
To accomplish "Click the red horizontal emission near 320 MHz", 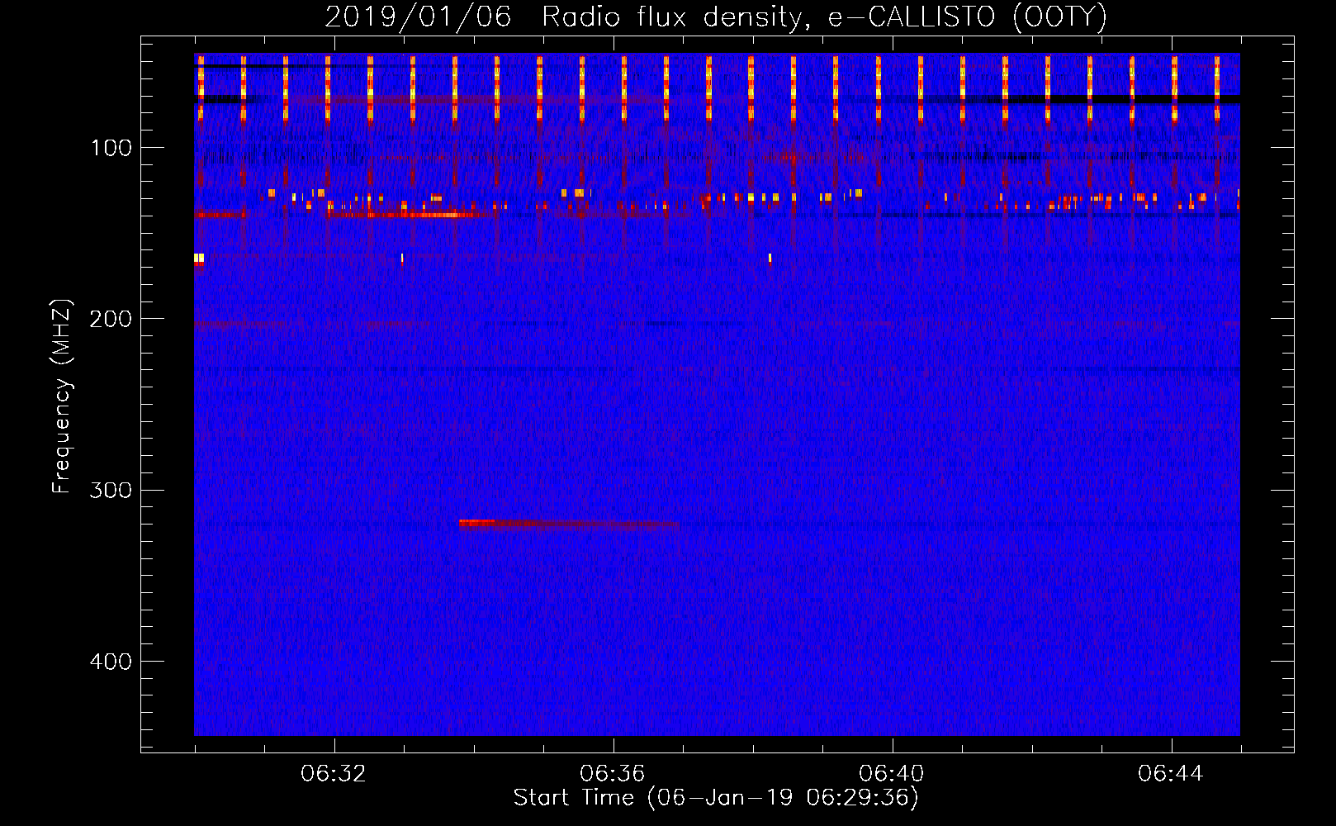I will point(569,524).
